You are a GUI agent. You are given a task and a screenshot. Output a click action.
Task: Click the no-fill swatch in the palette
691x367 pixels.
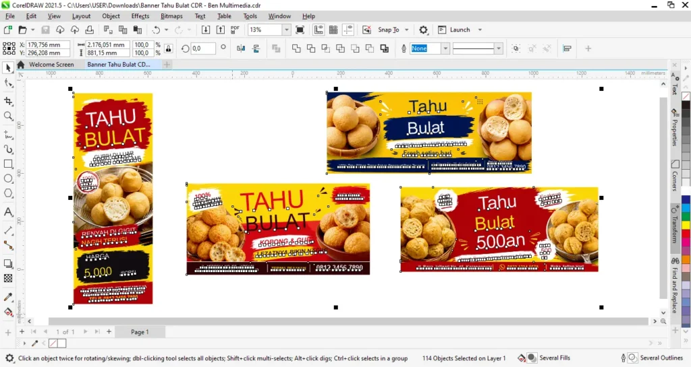686,96
